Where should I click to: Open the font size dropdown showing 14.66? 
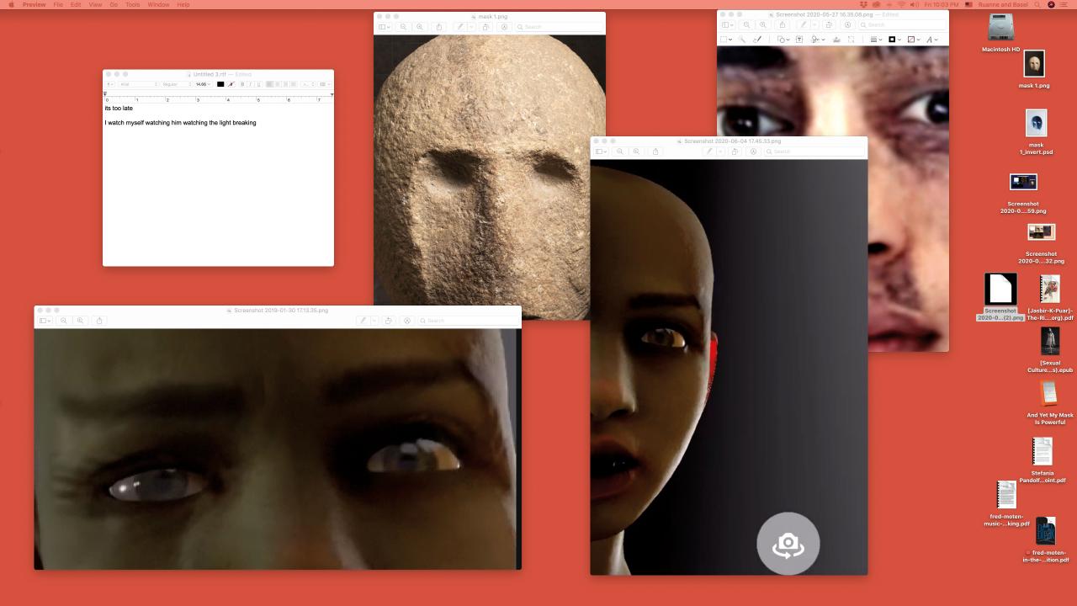[203, 84]
